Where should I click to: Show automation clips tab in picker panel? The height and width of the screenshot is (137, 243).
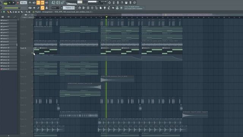[x=14, y=17]
